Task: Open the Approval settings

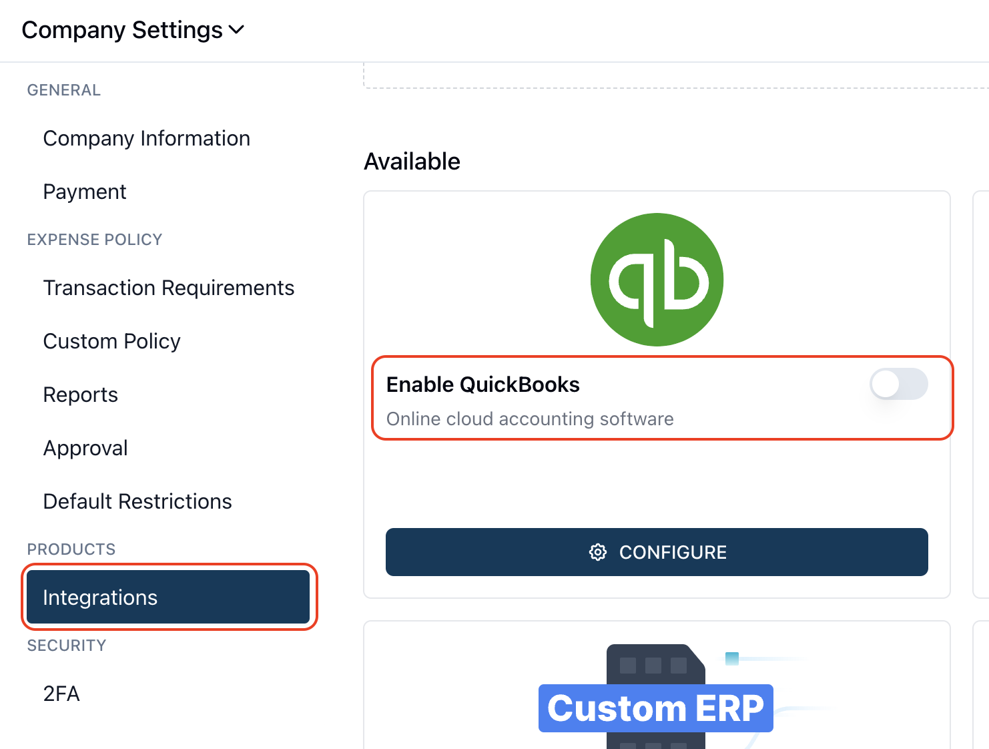Action: pos(85,448)
